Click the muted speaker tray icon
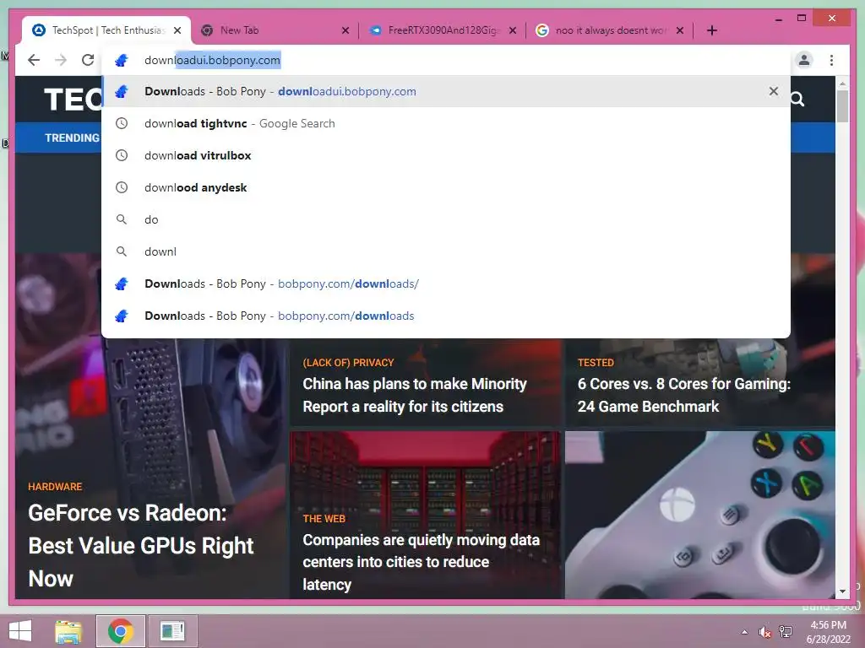This screenshot has width=865, height=648. coord(764,632)
